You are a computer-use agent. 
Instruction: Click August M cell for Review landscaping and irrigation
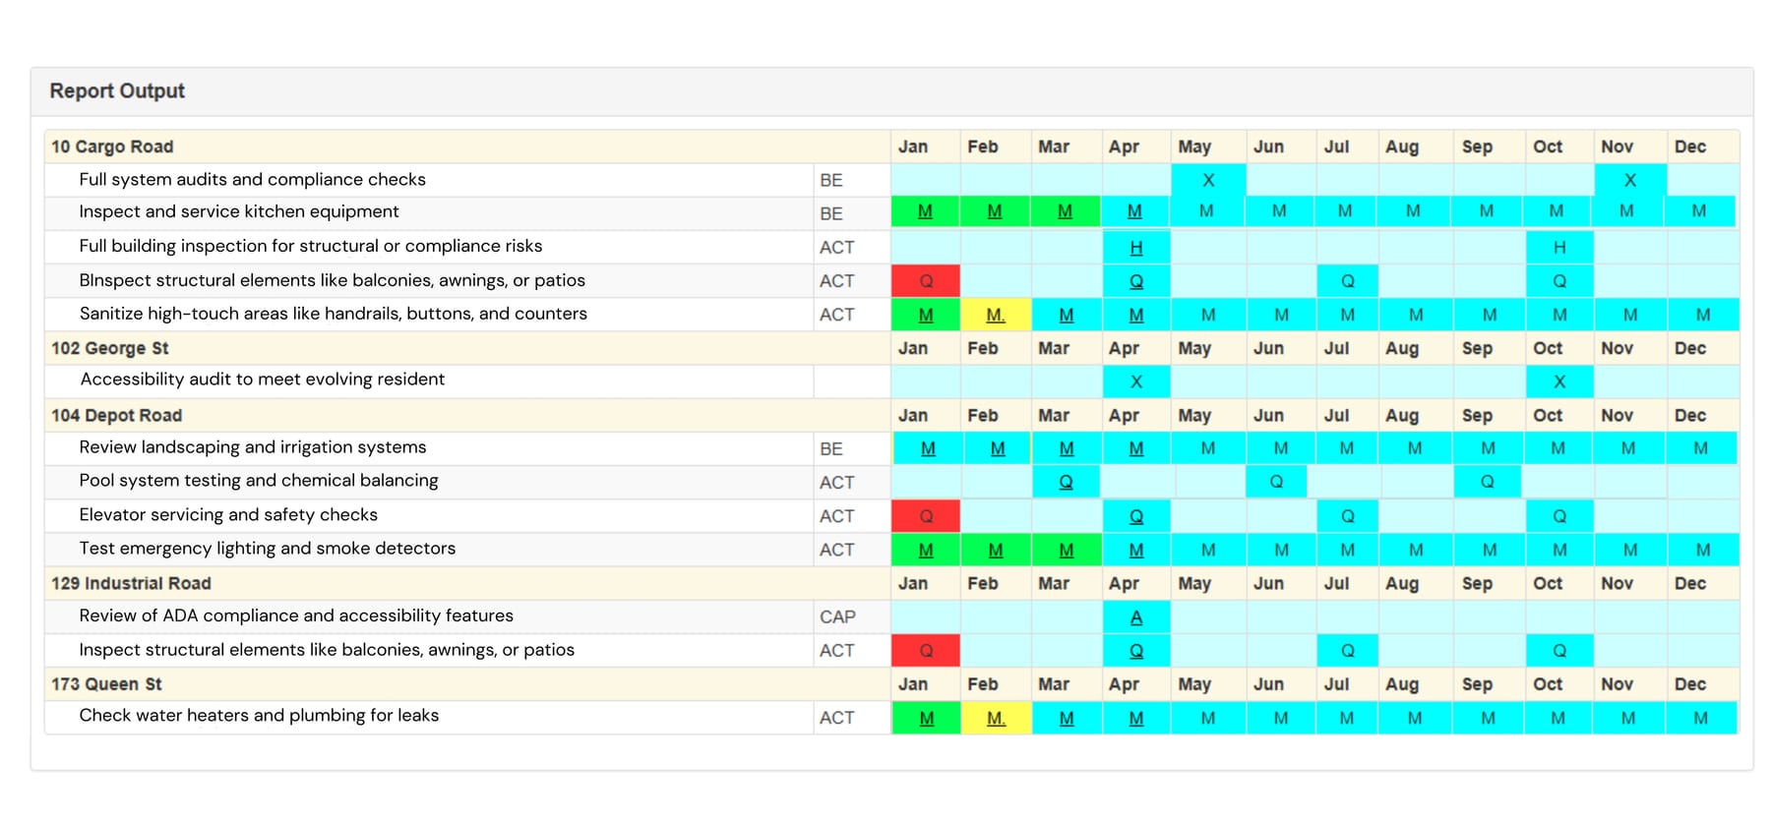click(1415, 448)
